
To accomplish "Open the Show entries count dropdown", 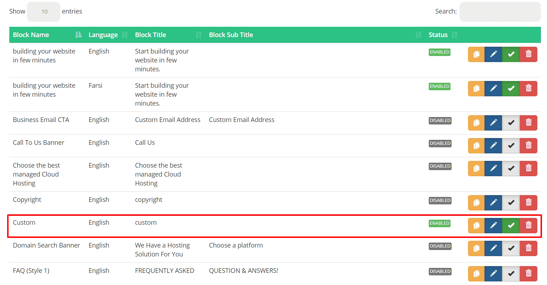I will [x=44, y=12].
